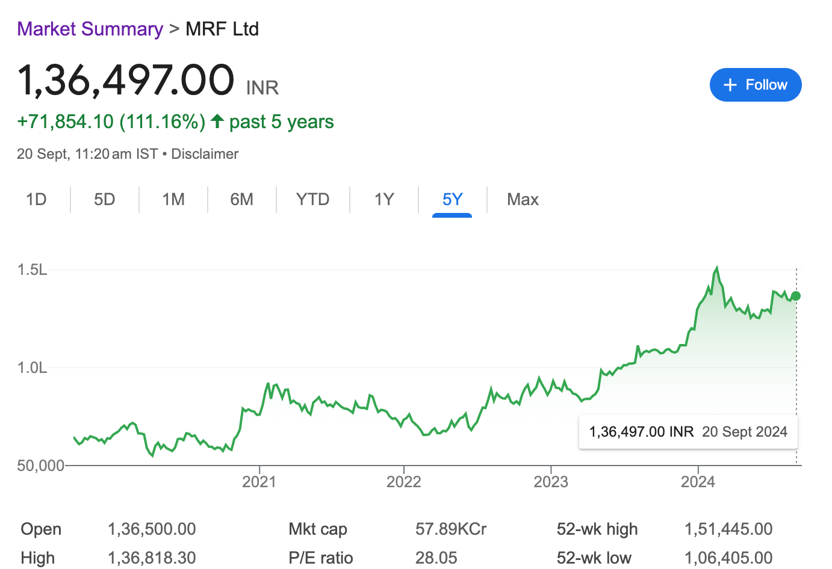Click the green up-arrow gain indicator
This screenshot has width=832, height=569.
point(217,121)
